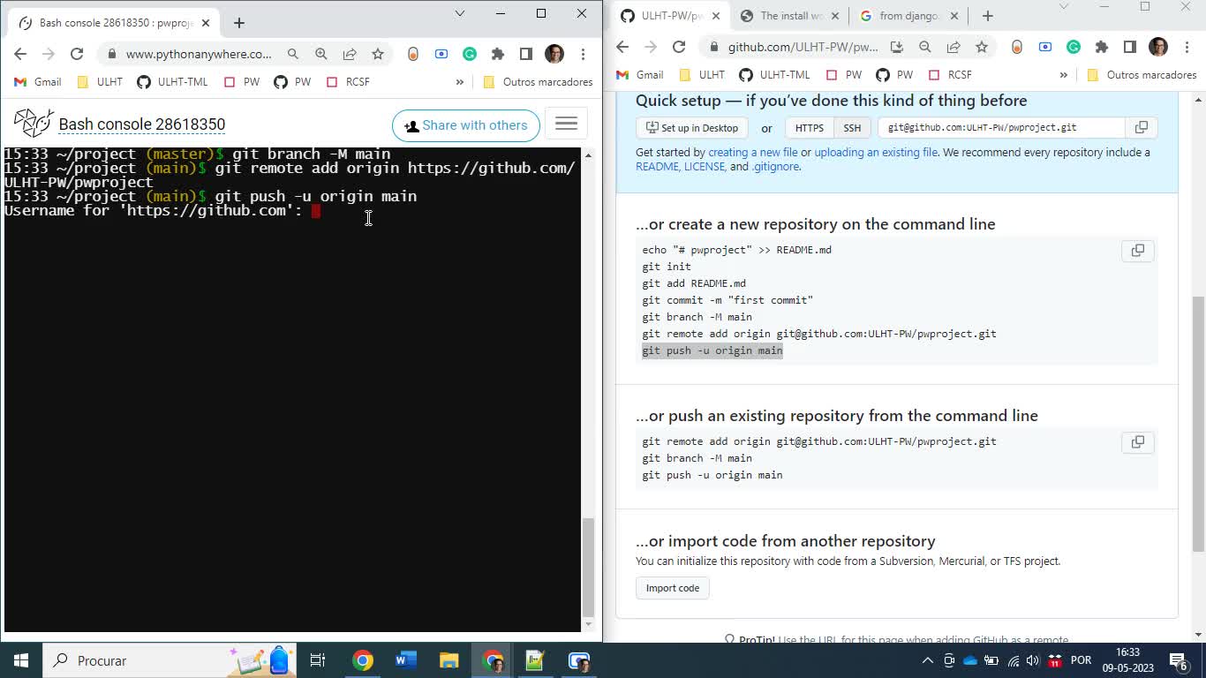This screenshot has width=1206, height=678.
Task: Reload the PythonAnywhere console page
Action: point(77,54)
